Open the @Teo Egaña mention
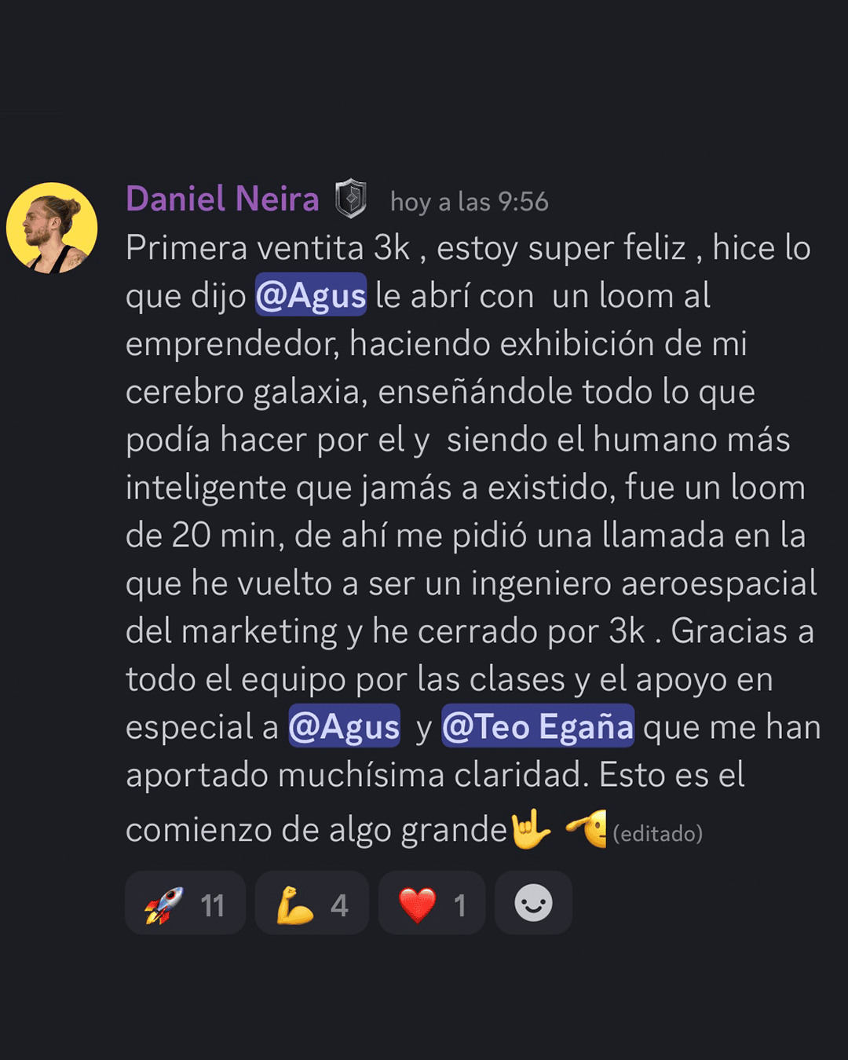The height and width of the screenshot is (1060, 848). pyautogui.click(x=538, y=726)
